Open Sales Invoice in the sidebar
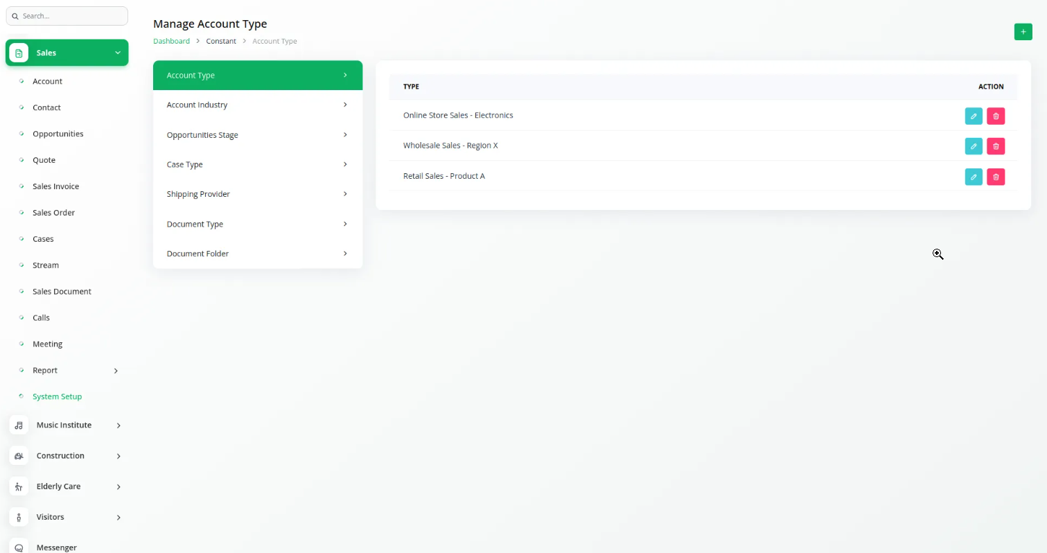This screenshot has height=553, width=1047. (55, 186)
